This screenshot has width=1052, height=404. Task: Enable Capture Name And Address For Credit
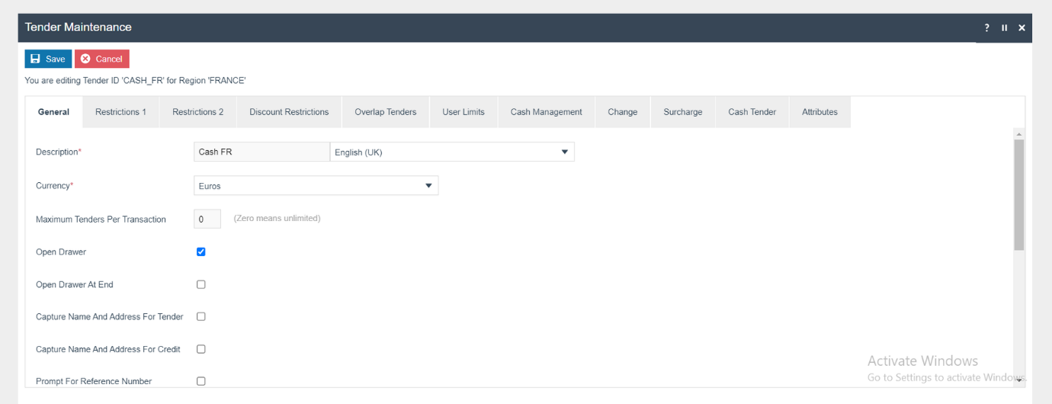point(201,349)
